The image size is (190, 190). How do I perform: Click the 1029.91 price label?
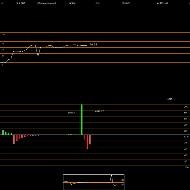(x=72, y=112)
